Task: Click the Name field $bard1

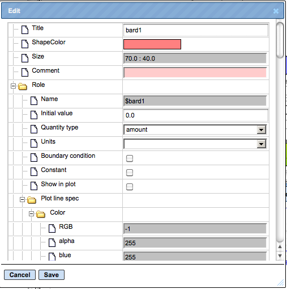Action: (195, 101)
